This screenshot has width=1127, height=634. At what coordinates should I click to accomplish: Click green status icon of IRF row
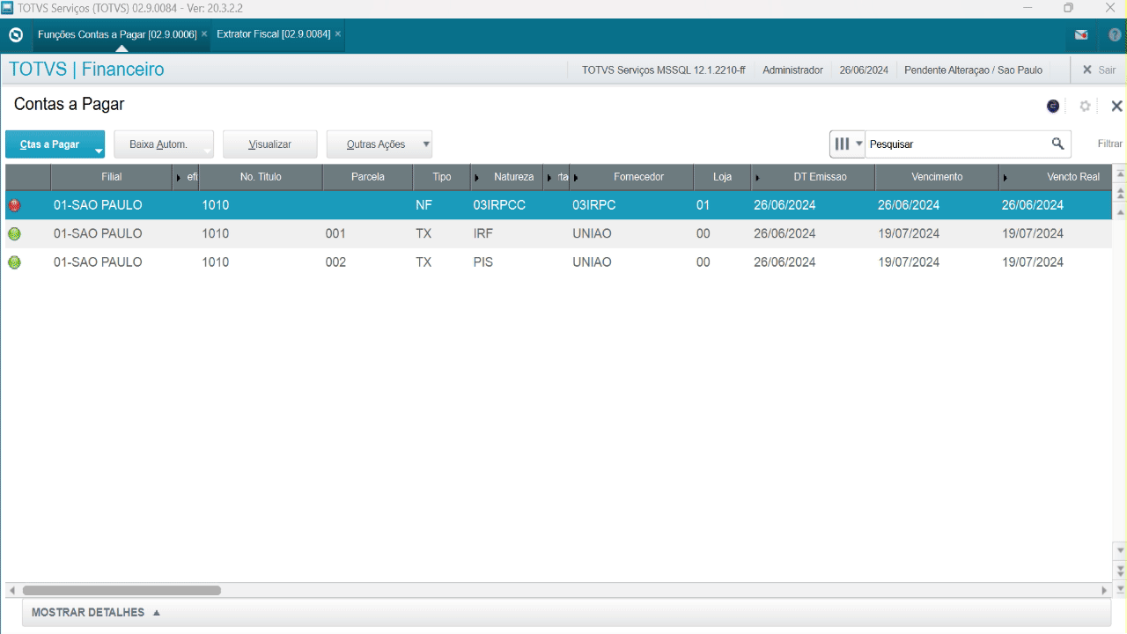[14, 234]
